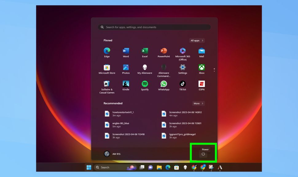Viewport: 298px width, 177px height.
Task: Launch the Photos app
Action: click(x=126, y=69)
